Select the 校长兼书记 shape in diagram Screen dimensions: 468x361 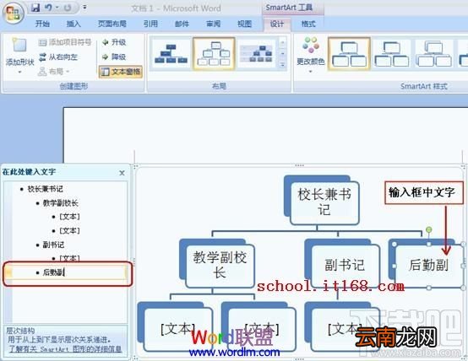pos(324,202)
